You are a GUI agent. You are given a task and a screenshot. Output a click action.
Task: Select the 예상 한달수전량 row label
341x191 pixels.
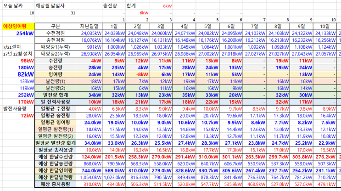(55, 157)
